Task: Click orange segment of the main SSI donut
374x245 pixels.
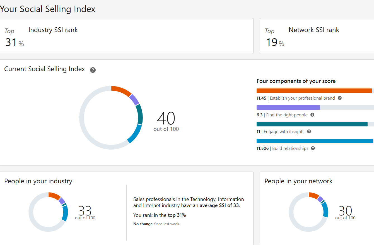Action: [121, 91]
